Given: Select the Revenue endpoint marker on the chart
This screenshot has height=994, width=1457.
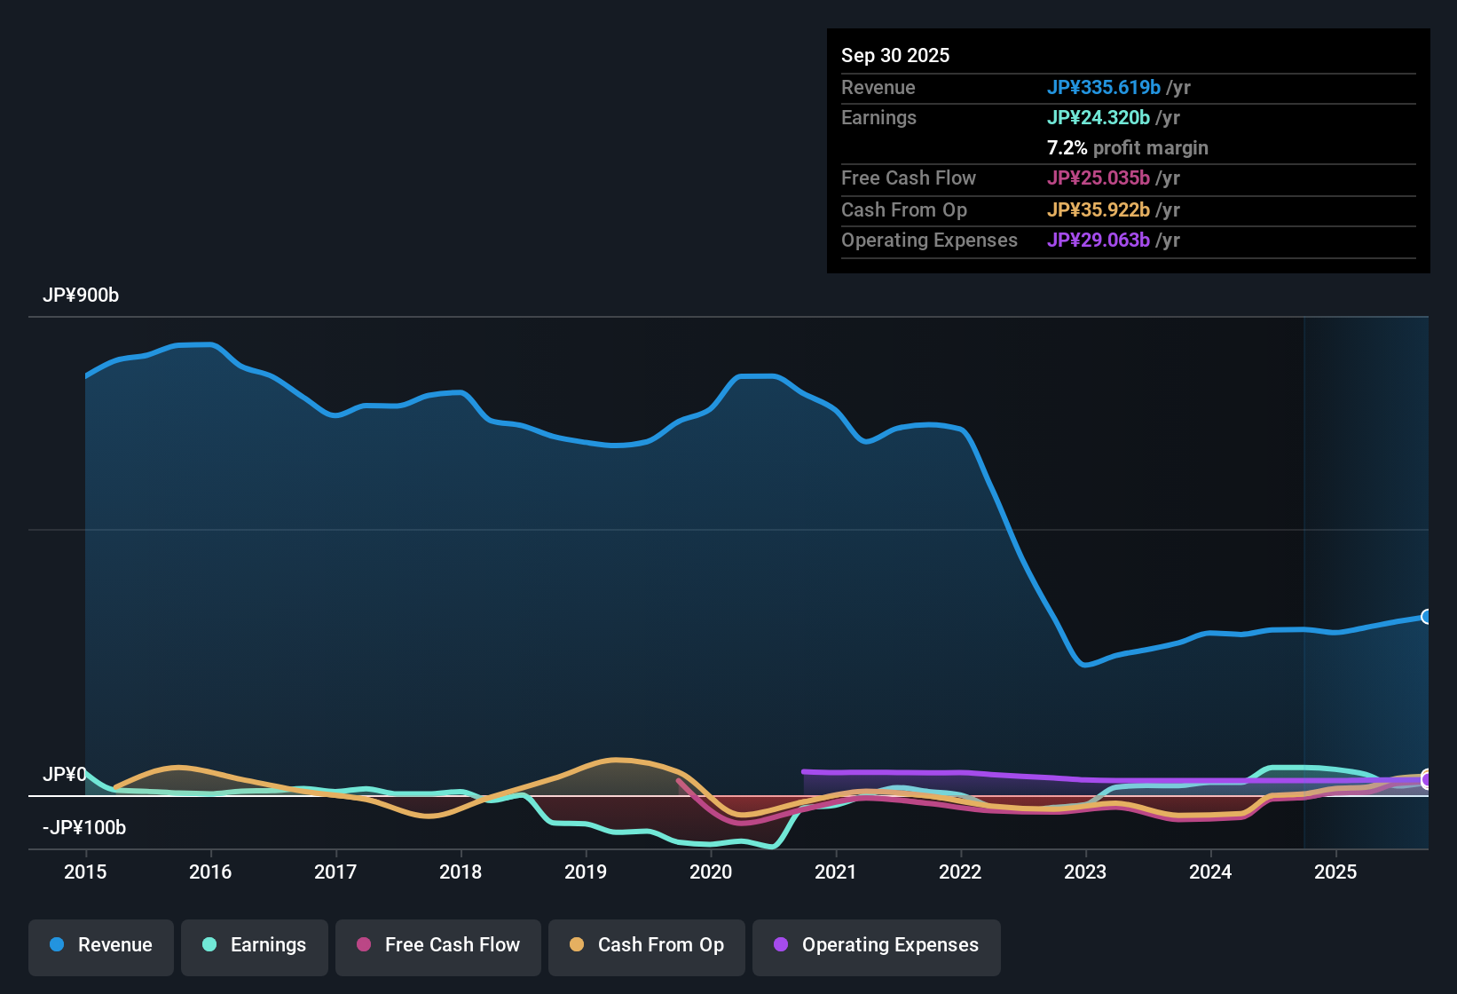Looking at the screenshot, I should coord(1427,616).
